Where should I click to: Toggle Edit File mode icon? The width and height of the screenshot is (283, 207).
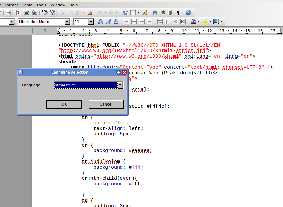tap(9, 13)
